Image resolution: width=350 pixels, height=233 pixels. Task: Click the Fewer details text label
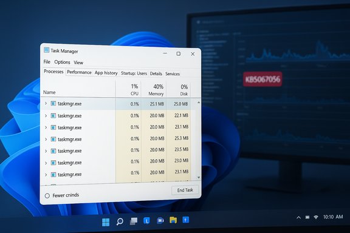click(66, 195)
